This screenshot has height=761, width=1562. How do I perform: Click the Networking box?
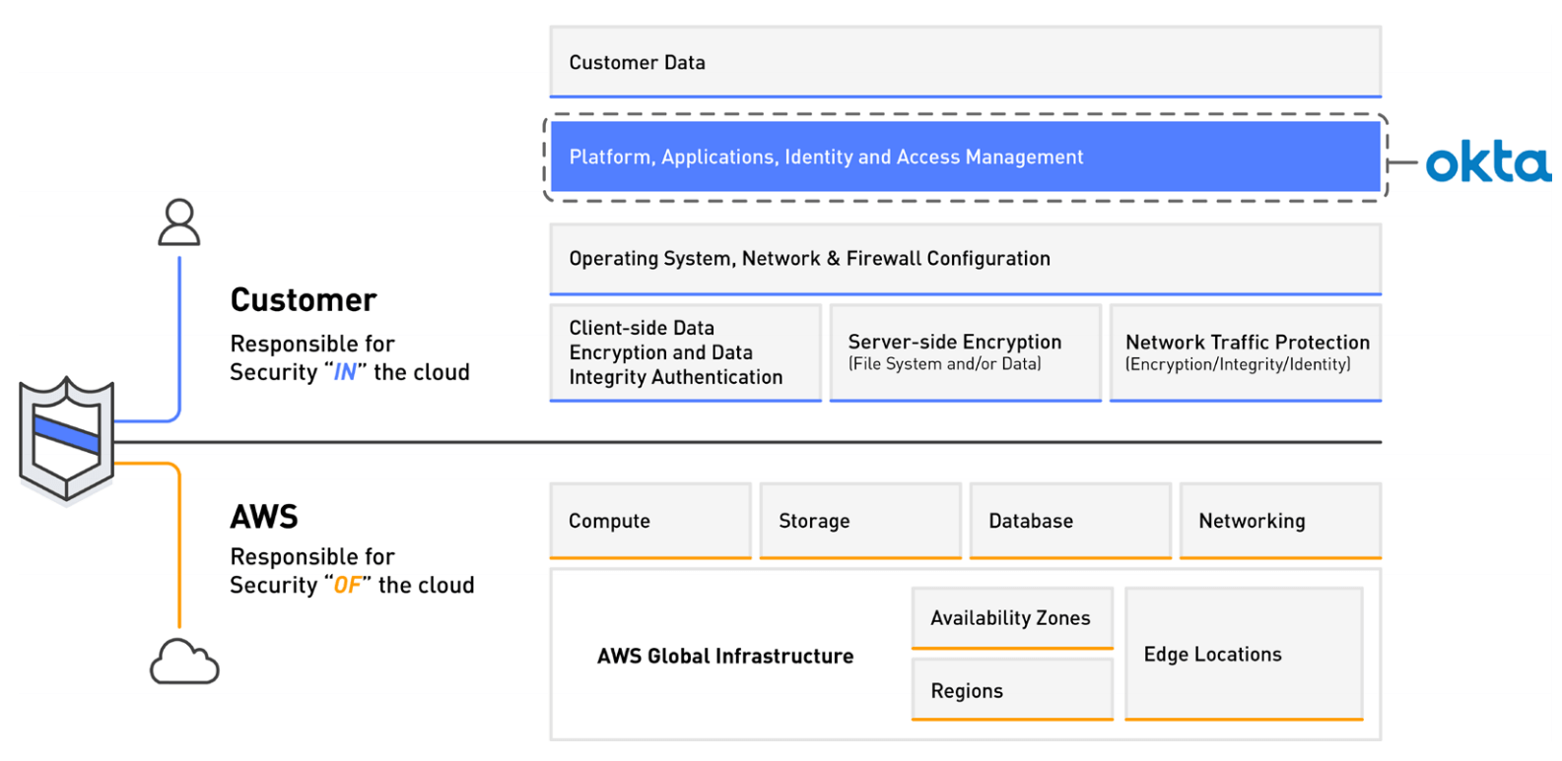point(1280,521)
